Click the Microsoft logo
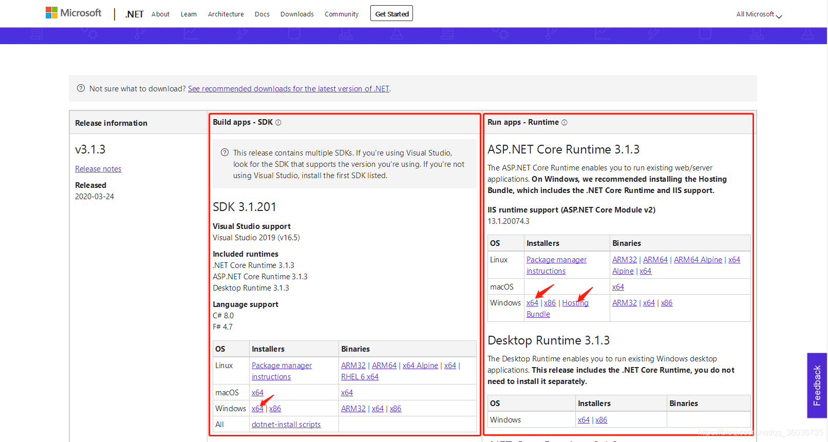This screenshot has height=442, width=828. tap(73, 13)
